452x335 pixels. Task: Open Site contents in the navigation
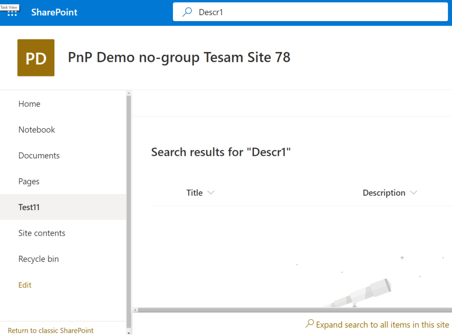42,233
